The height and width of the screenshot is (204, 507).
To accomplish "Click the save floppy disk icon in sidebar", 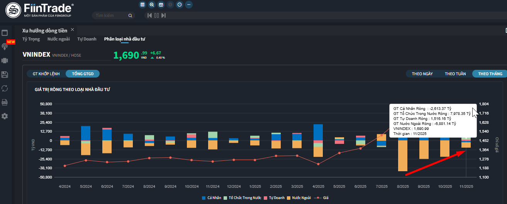I will coord(5,74).
